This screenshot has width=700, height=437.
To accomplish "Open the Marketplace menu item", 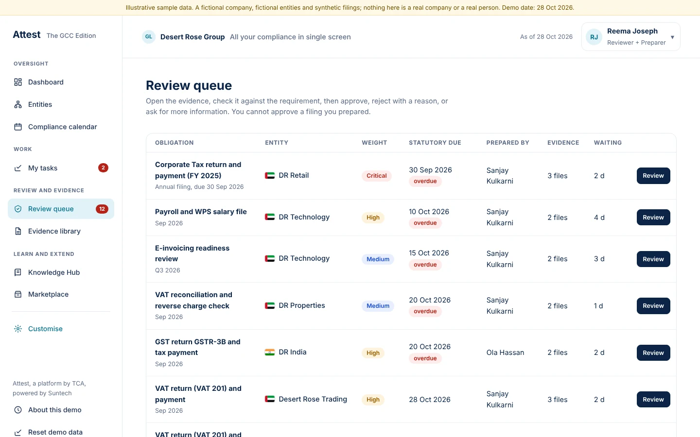I will pyautogui.click(x=61, y=294).
